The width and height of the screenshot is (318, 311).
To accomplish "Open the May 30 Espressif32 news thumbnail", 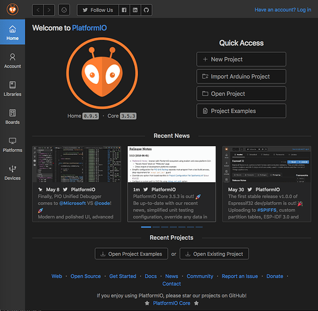I will point(266,164).
